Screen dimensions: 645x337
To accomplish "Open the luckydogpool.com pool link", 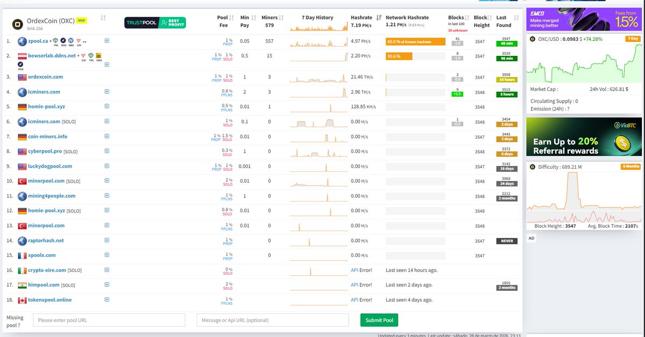I will pyautogui.click(x=50, y=166).
